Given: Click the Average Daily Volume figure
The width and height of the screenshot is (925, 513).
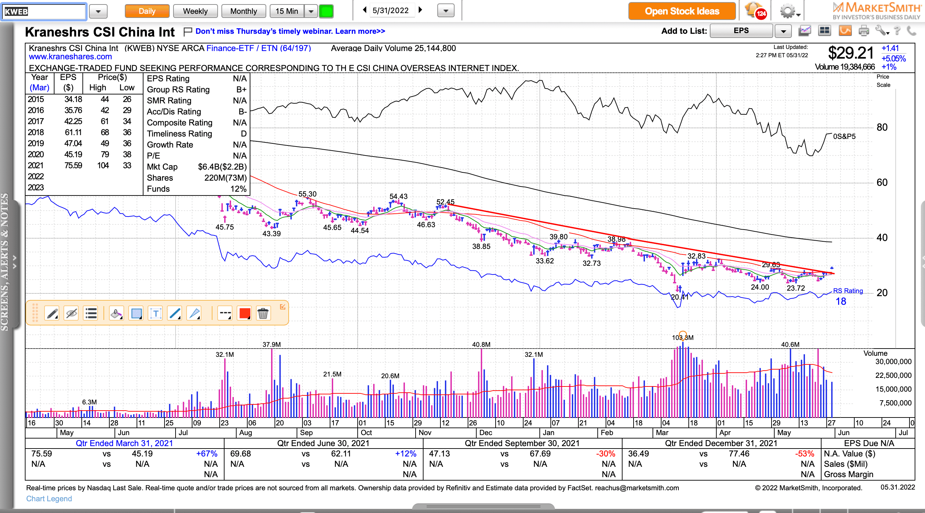Looking at the screenshot, I should (x=393, y=48).
